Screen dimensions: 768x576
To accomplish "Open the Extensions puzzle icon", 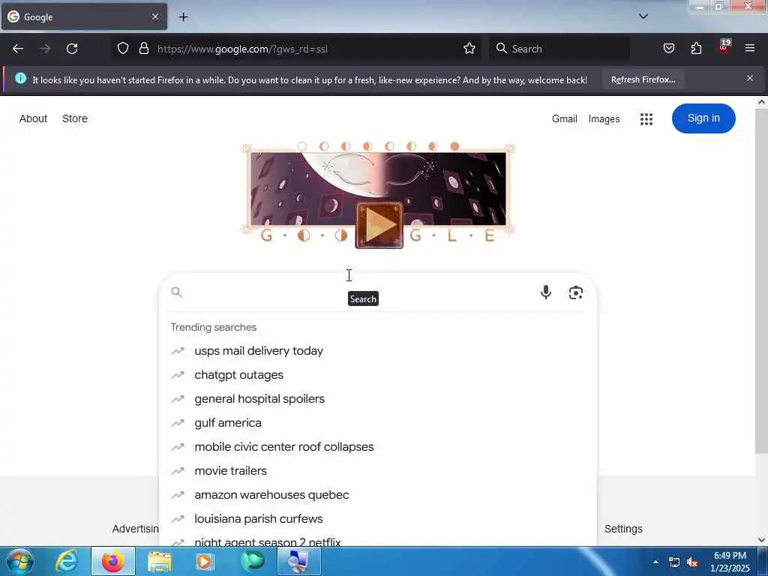I will click(696, 48).
